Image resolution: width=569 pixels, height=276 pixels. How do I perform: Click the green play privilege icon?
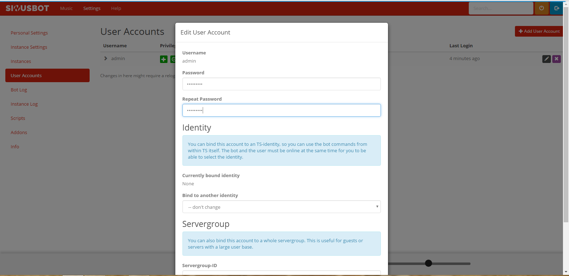[x=173, y=59]
